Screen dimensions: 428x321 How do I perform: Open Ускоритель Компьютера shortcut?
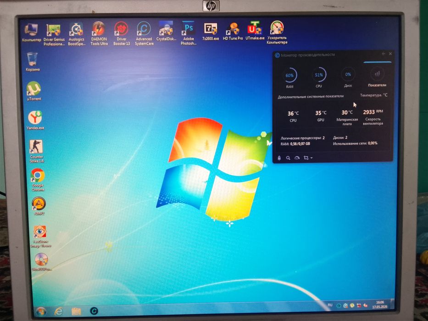[x=277, y=33]
